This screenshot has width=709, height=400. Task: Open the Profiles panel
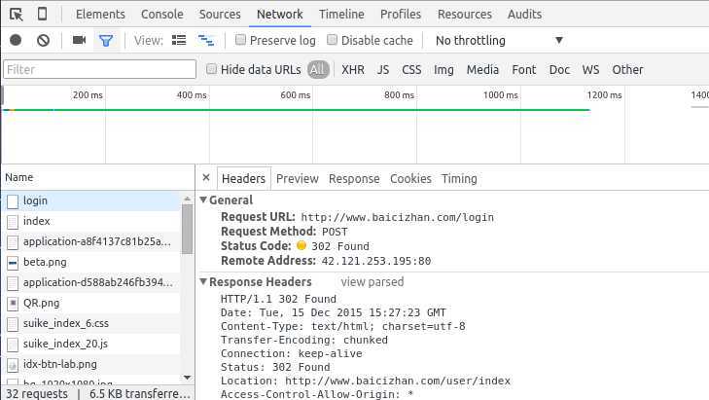click(x=401, y=14)
